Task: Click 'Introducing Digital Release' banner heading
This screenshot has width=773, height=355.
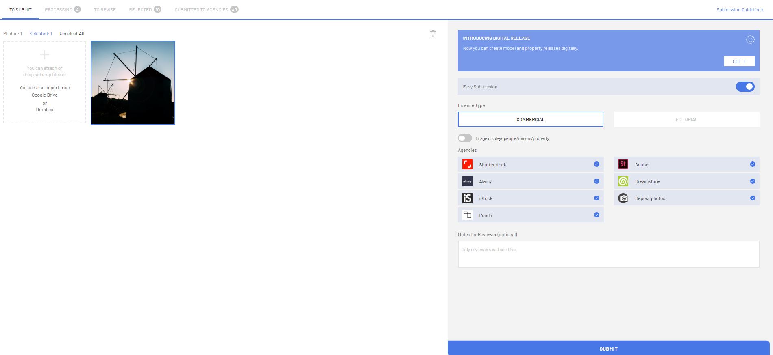Action: 496,38
